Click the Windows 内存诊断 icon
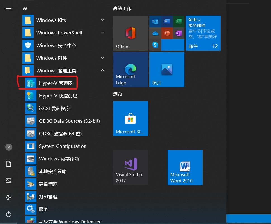The height and width of the screenshot is (224, 271). [31, 159]
